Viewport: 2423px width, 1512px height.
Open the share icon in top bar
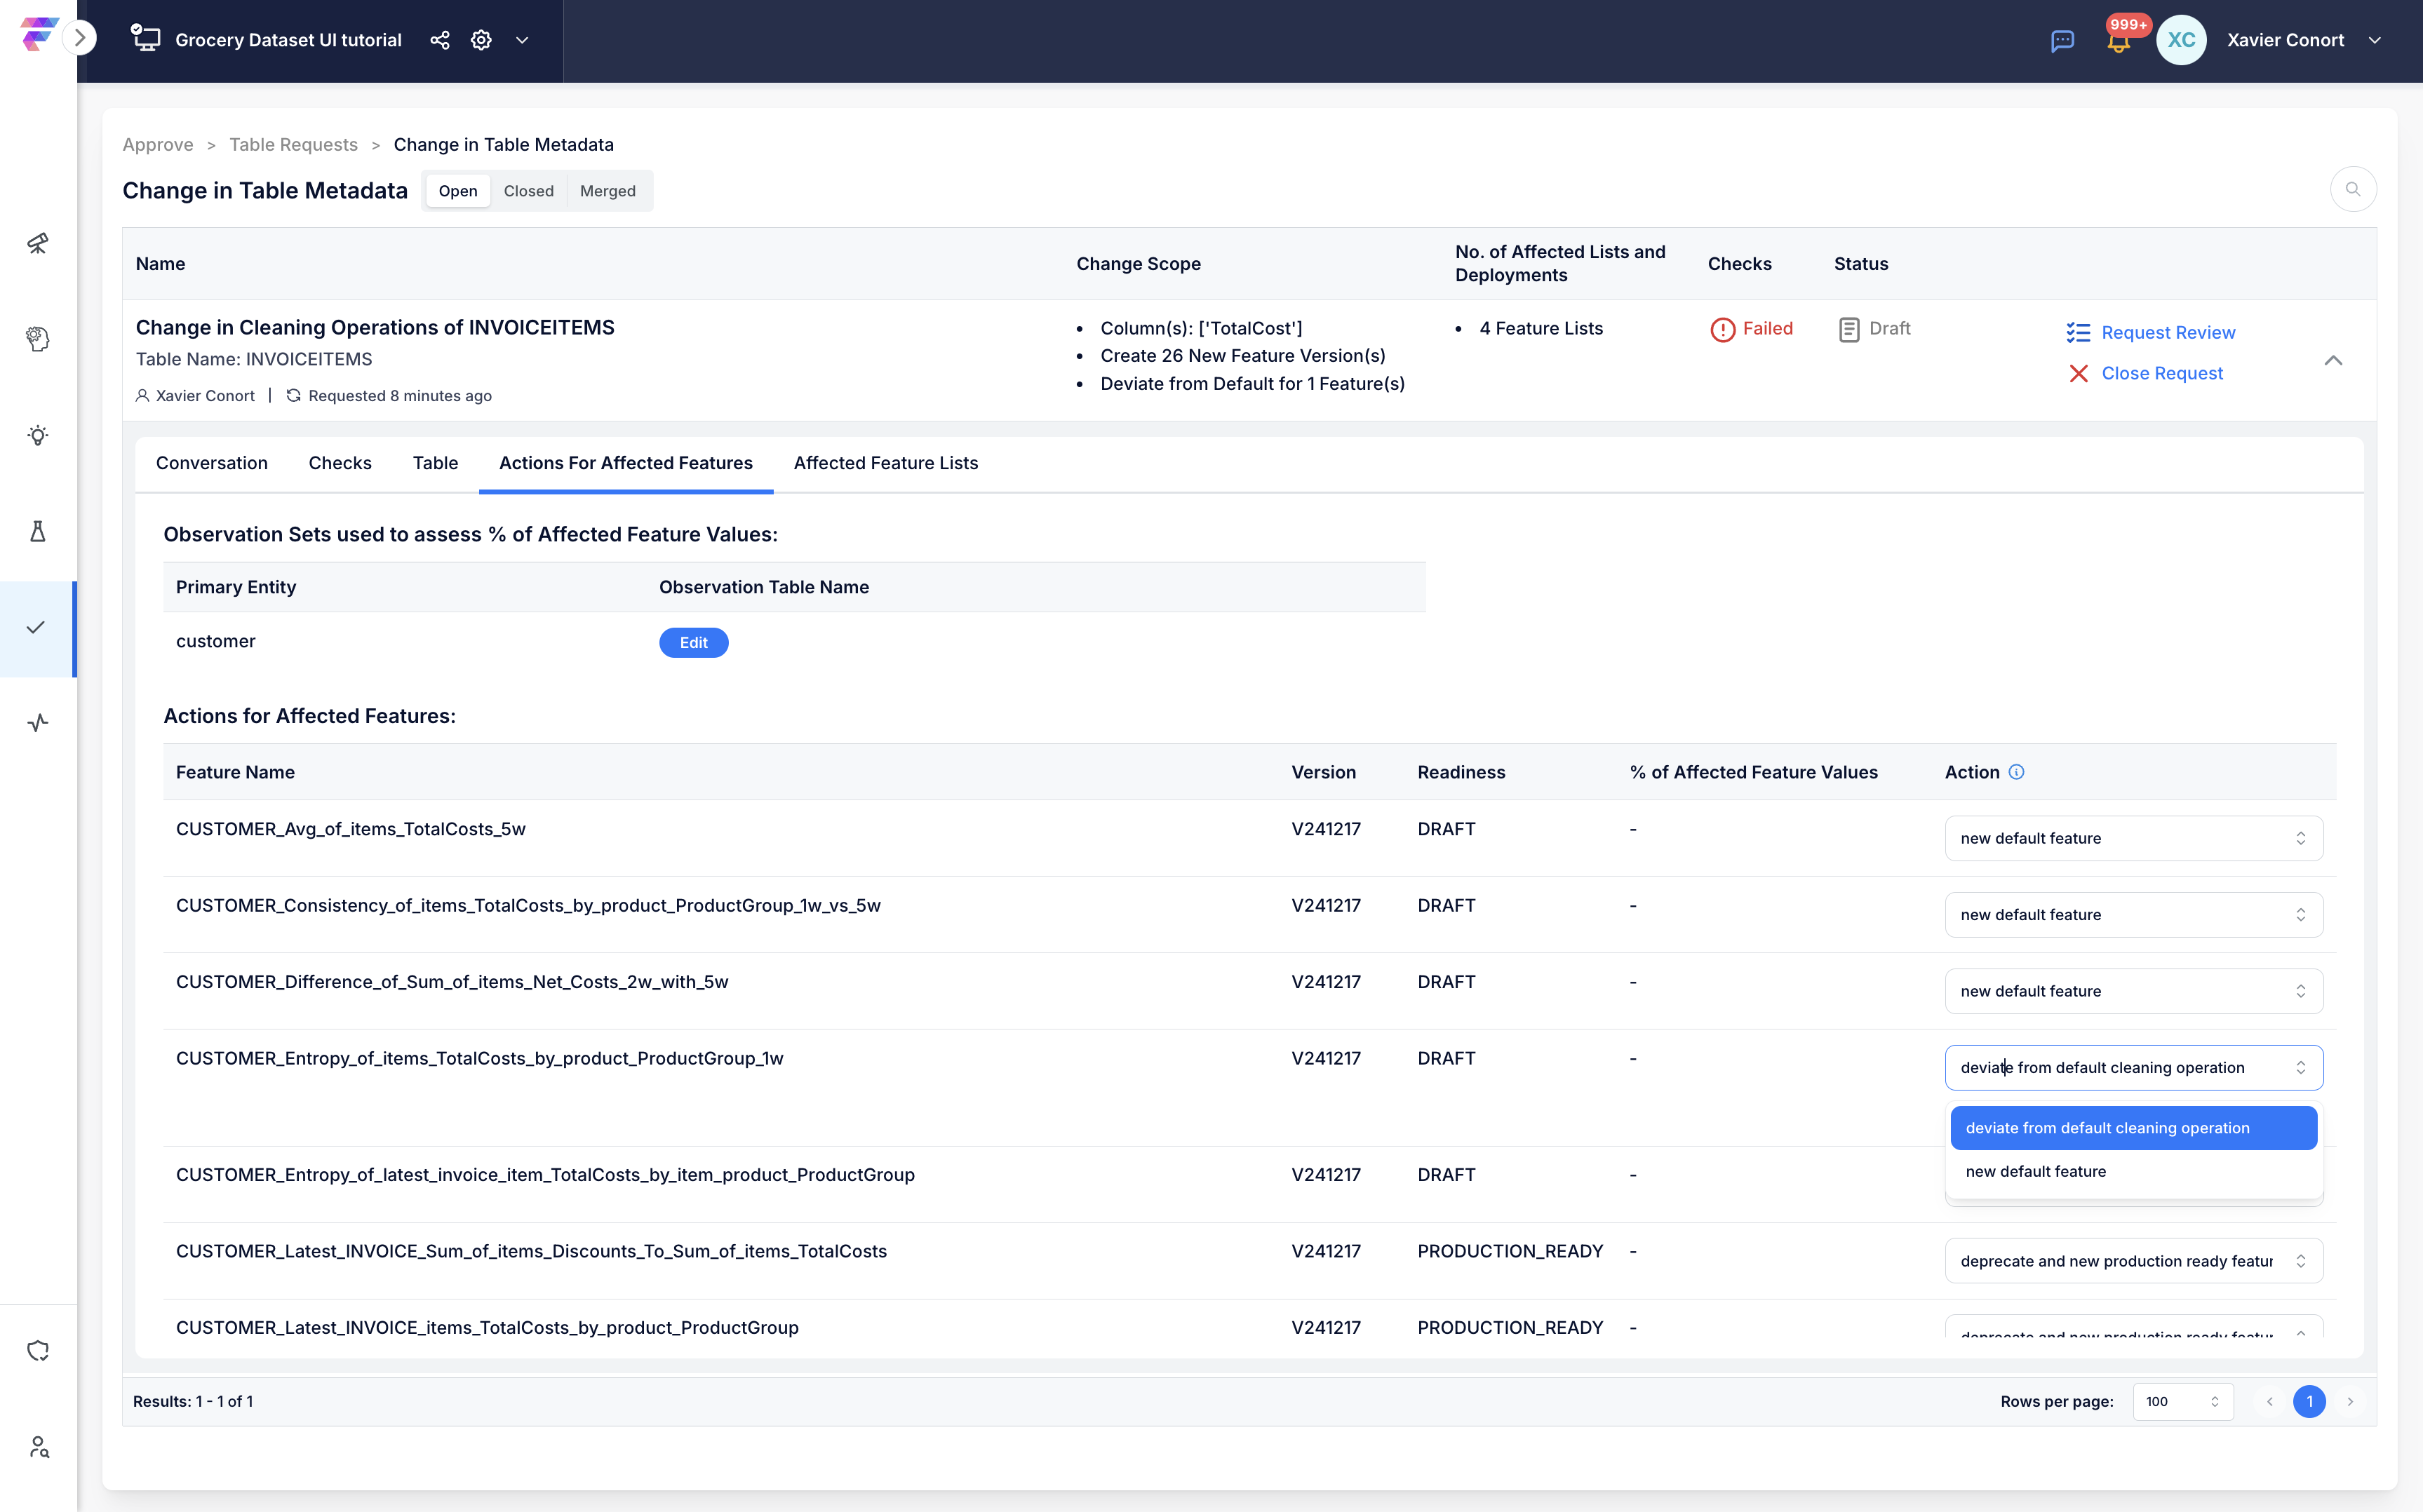pos(439,40)
